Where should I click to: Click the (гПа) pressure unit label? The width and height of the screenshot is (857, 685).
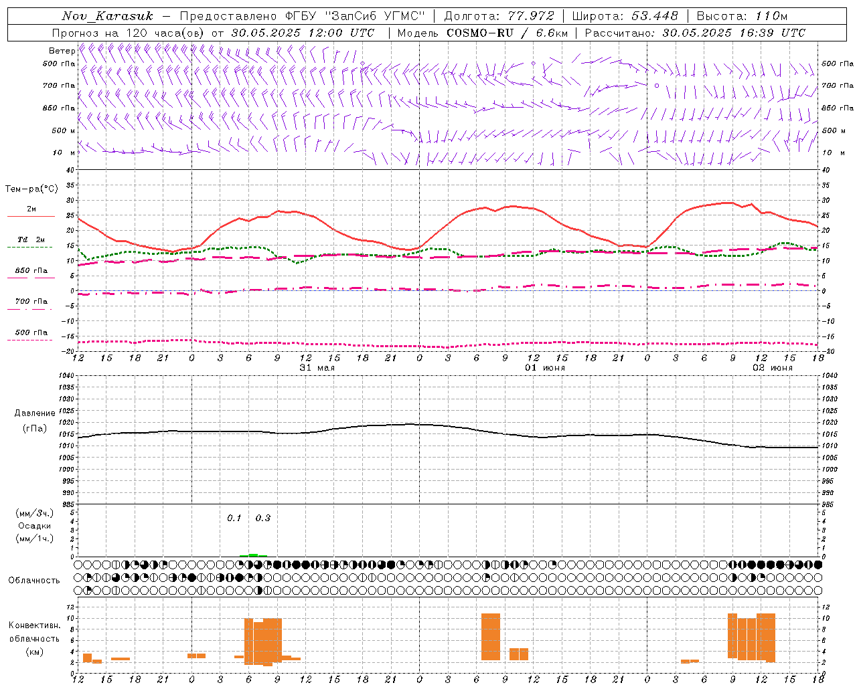35,429
